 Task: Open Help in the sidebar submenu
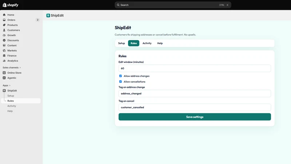click(10, 111)
